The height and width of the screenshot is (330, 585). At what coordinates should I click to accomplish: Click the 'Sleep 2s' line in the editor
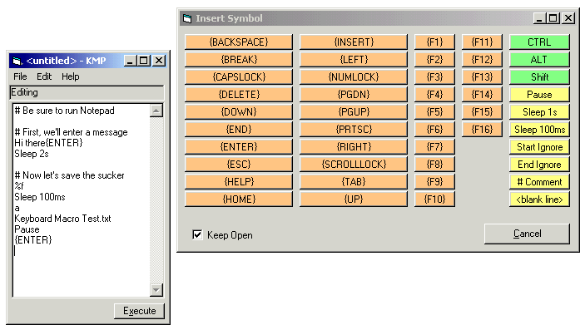pos(32,154)
